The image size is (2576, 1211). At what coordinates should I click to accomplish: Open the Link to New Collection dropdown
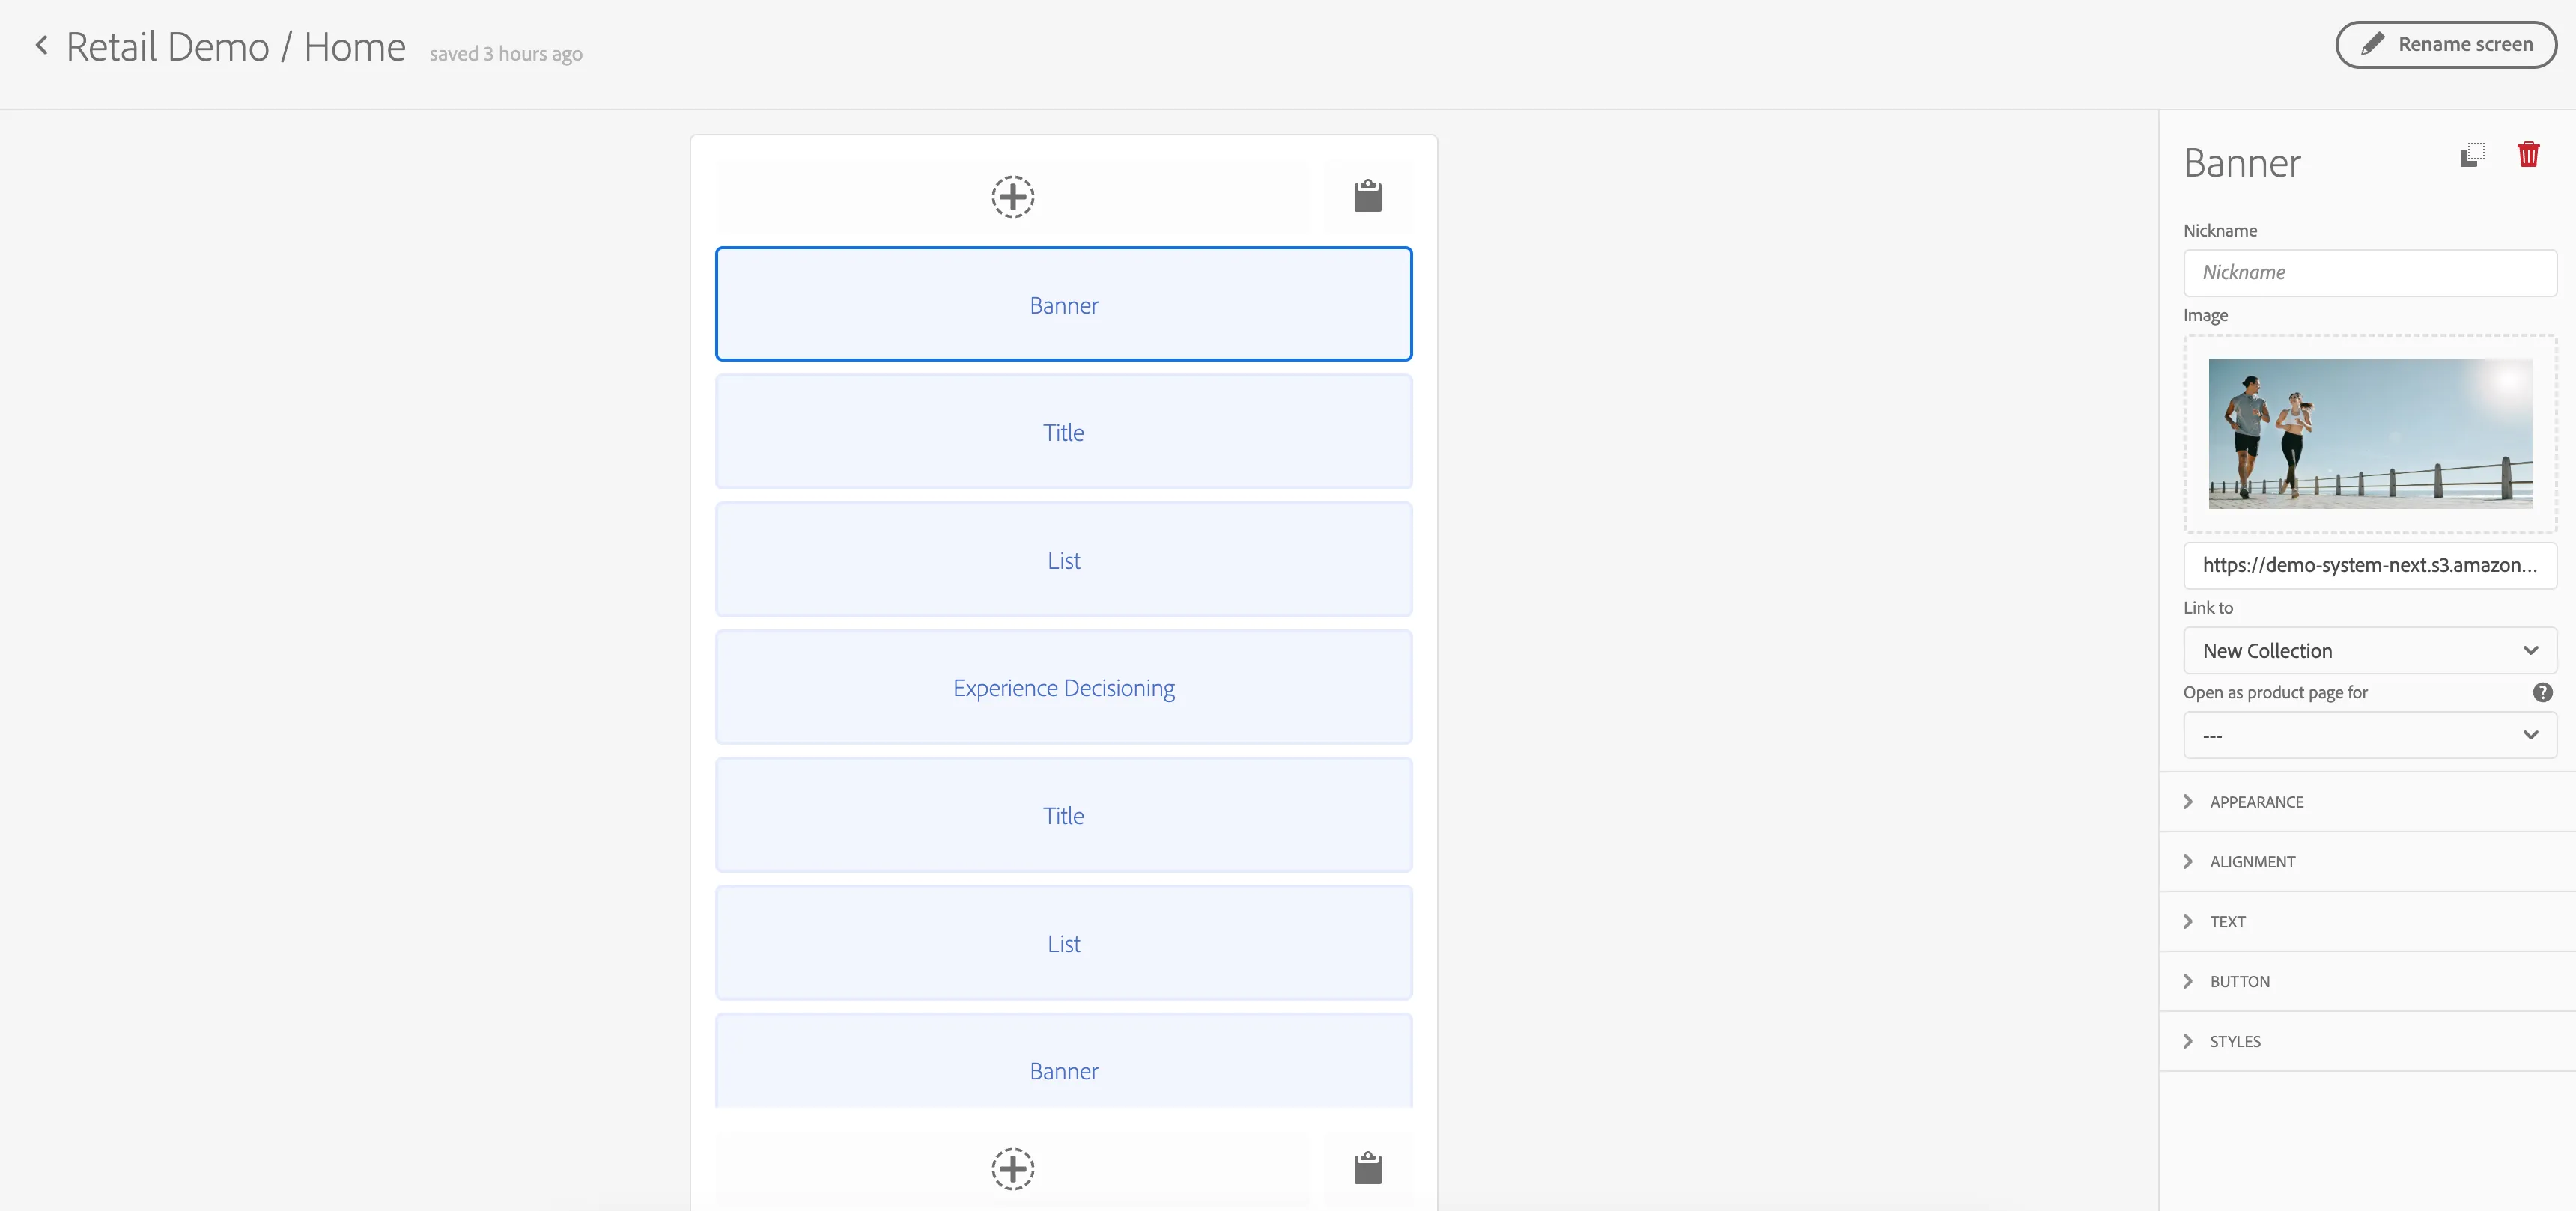coord(2369,650)
